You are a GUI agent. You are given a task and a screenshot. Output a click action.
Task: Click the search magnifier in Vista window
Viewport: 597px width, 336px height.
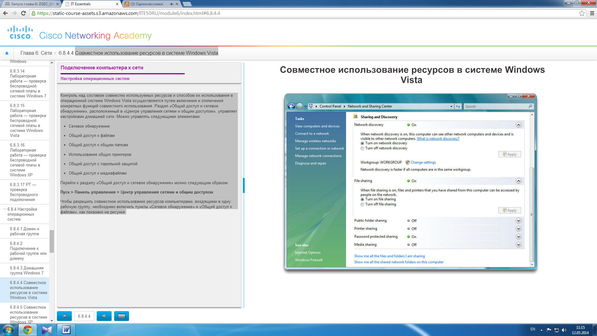click(530, 106)
